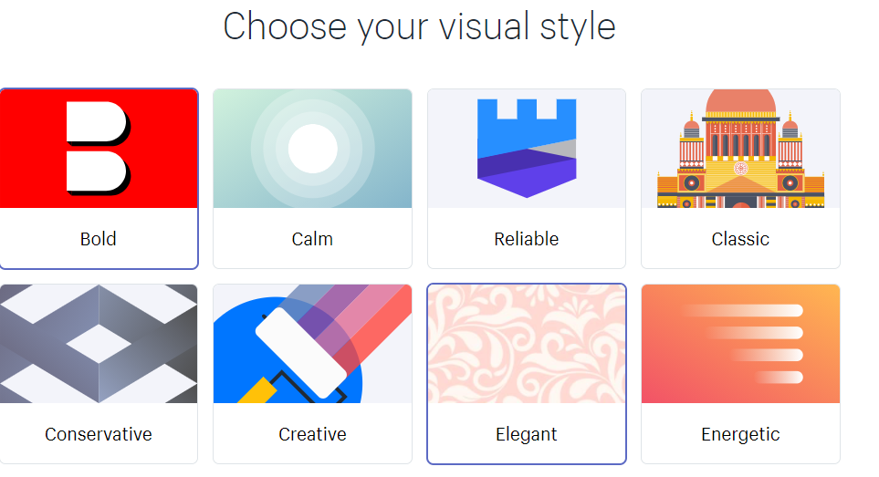Click the Conservative gray diamond pattern image
Image resolution: width=879 pixels, height=477 pixels.
click(99, 344)
